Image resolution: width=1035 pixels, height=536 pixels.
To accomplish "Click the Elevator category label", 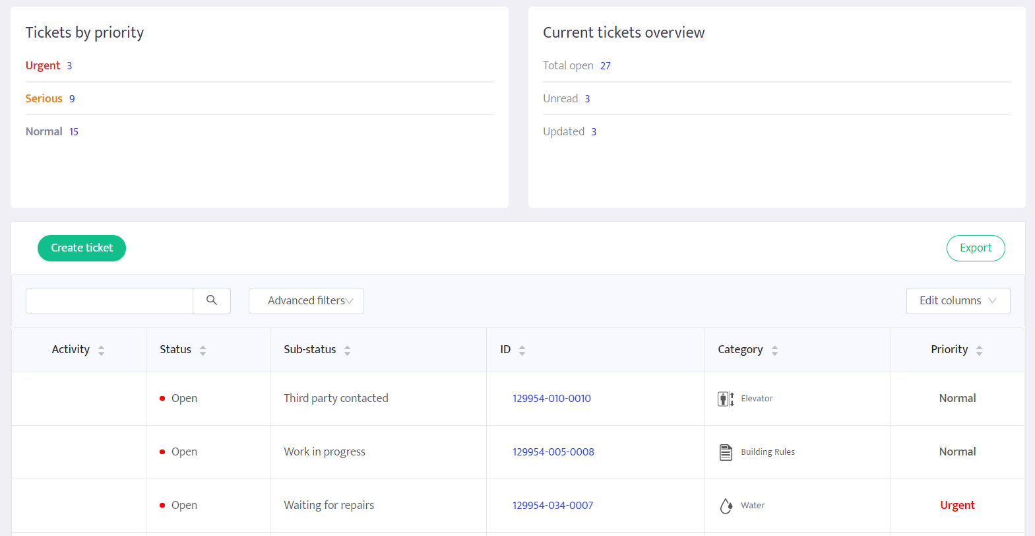I will pos(757,399).
